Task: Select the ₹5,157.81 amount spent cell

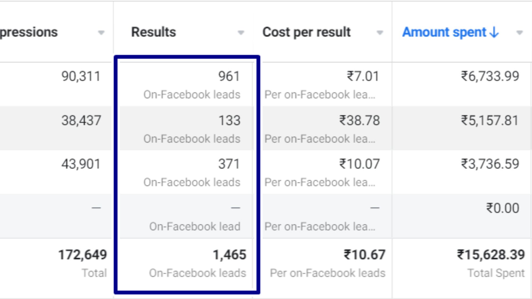Action: 490,120
